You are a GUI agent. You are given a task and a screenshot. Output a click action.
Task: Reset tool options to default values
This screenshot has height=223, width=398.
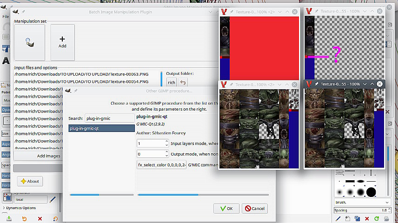pyautogui.click(x=55, y=218)
